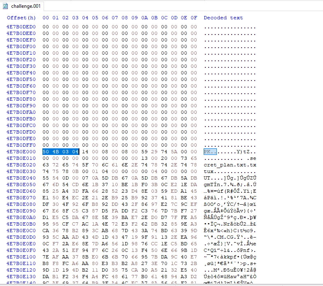Click the Decoded text column header
323x286 pixels.
(x=223, y=18)
